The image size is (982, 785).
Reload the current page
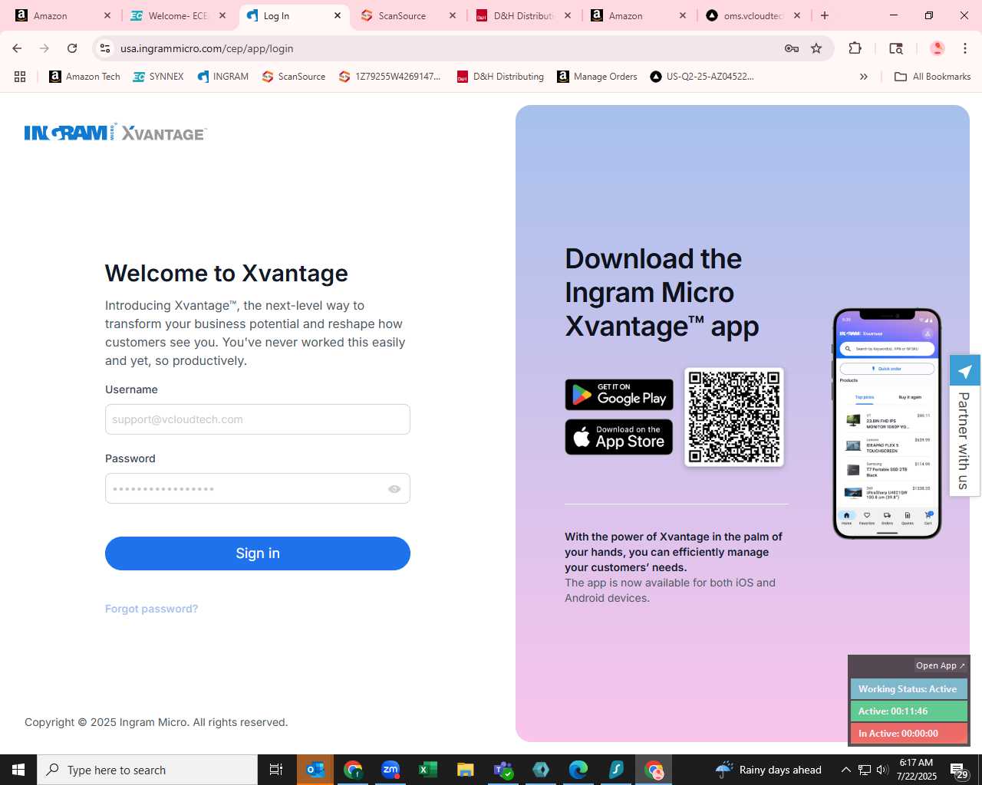72,48
